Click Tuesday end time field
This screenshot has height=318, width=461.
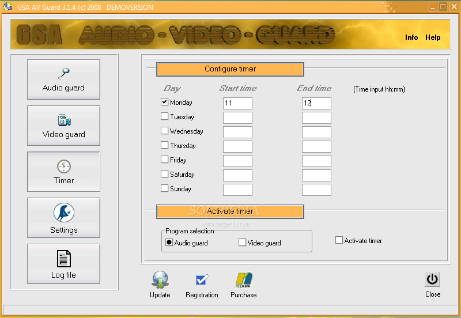pyautogui.click(x=316, y=118)
